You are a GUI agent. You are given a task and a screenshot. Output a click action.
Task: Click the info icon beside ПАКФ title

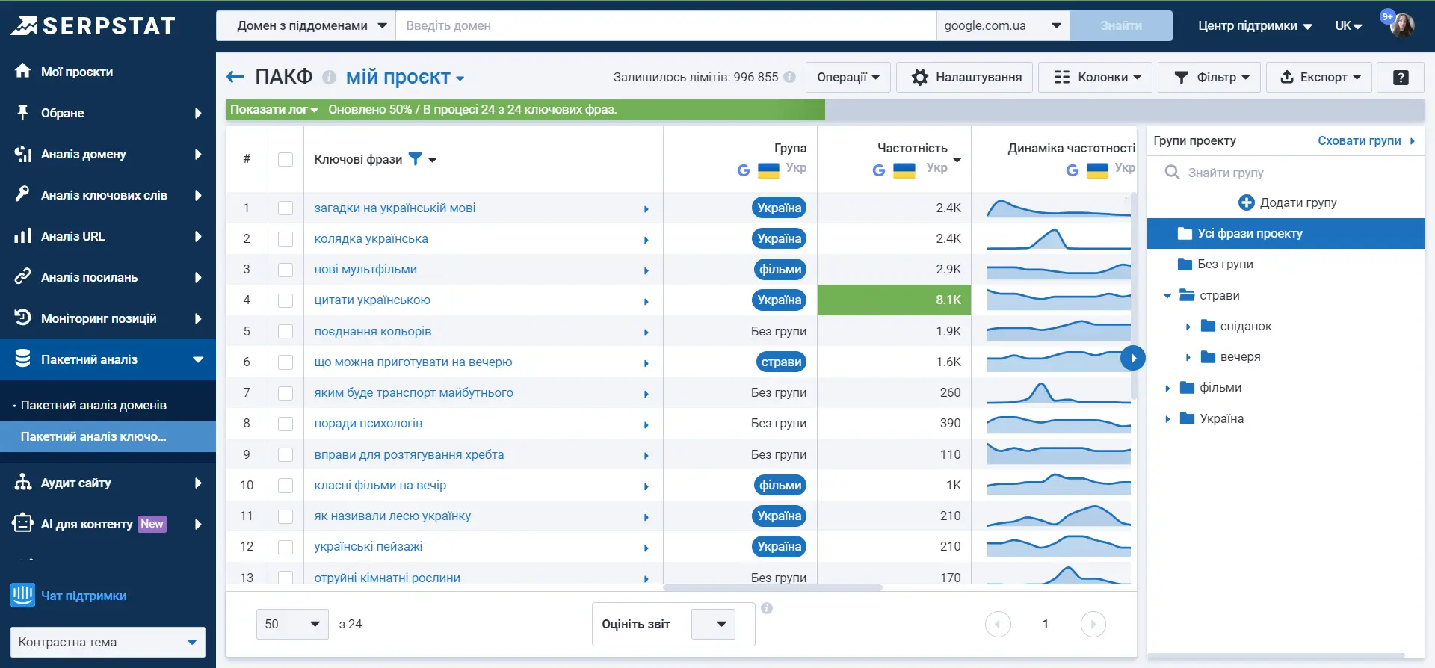[x=329, y=77]
